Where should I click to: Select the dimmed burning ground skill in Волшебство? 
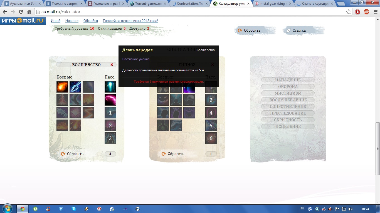pyautogui.click(x=88, y=100)
